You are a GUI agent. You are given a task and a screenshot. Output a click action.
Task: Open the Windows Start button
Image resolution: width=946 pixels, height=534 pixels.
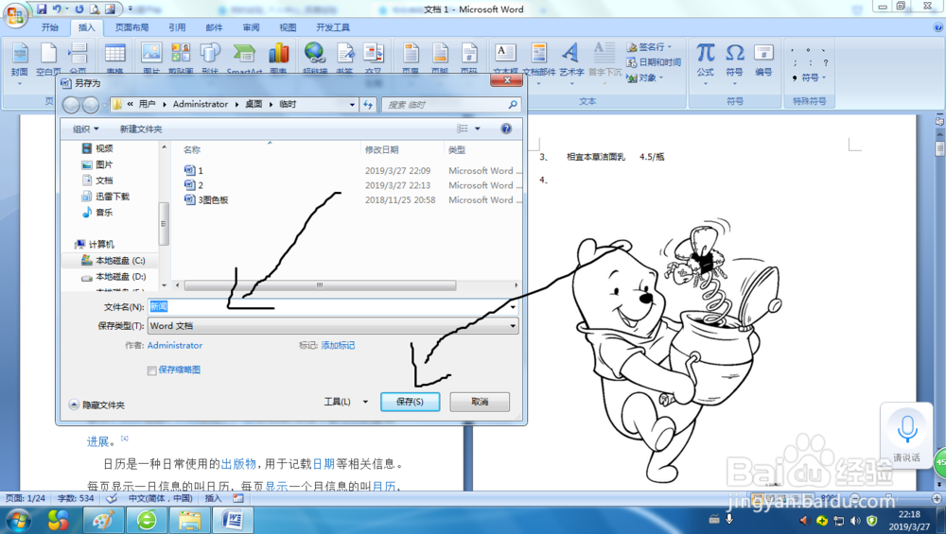coord(16,520)
